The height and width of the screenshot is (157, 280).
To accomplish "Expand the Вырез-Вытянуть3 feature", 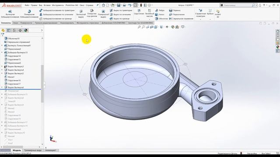I will [x=2, y=66].
